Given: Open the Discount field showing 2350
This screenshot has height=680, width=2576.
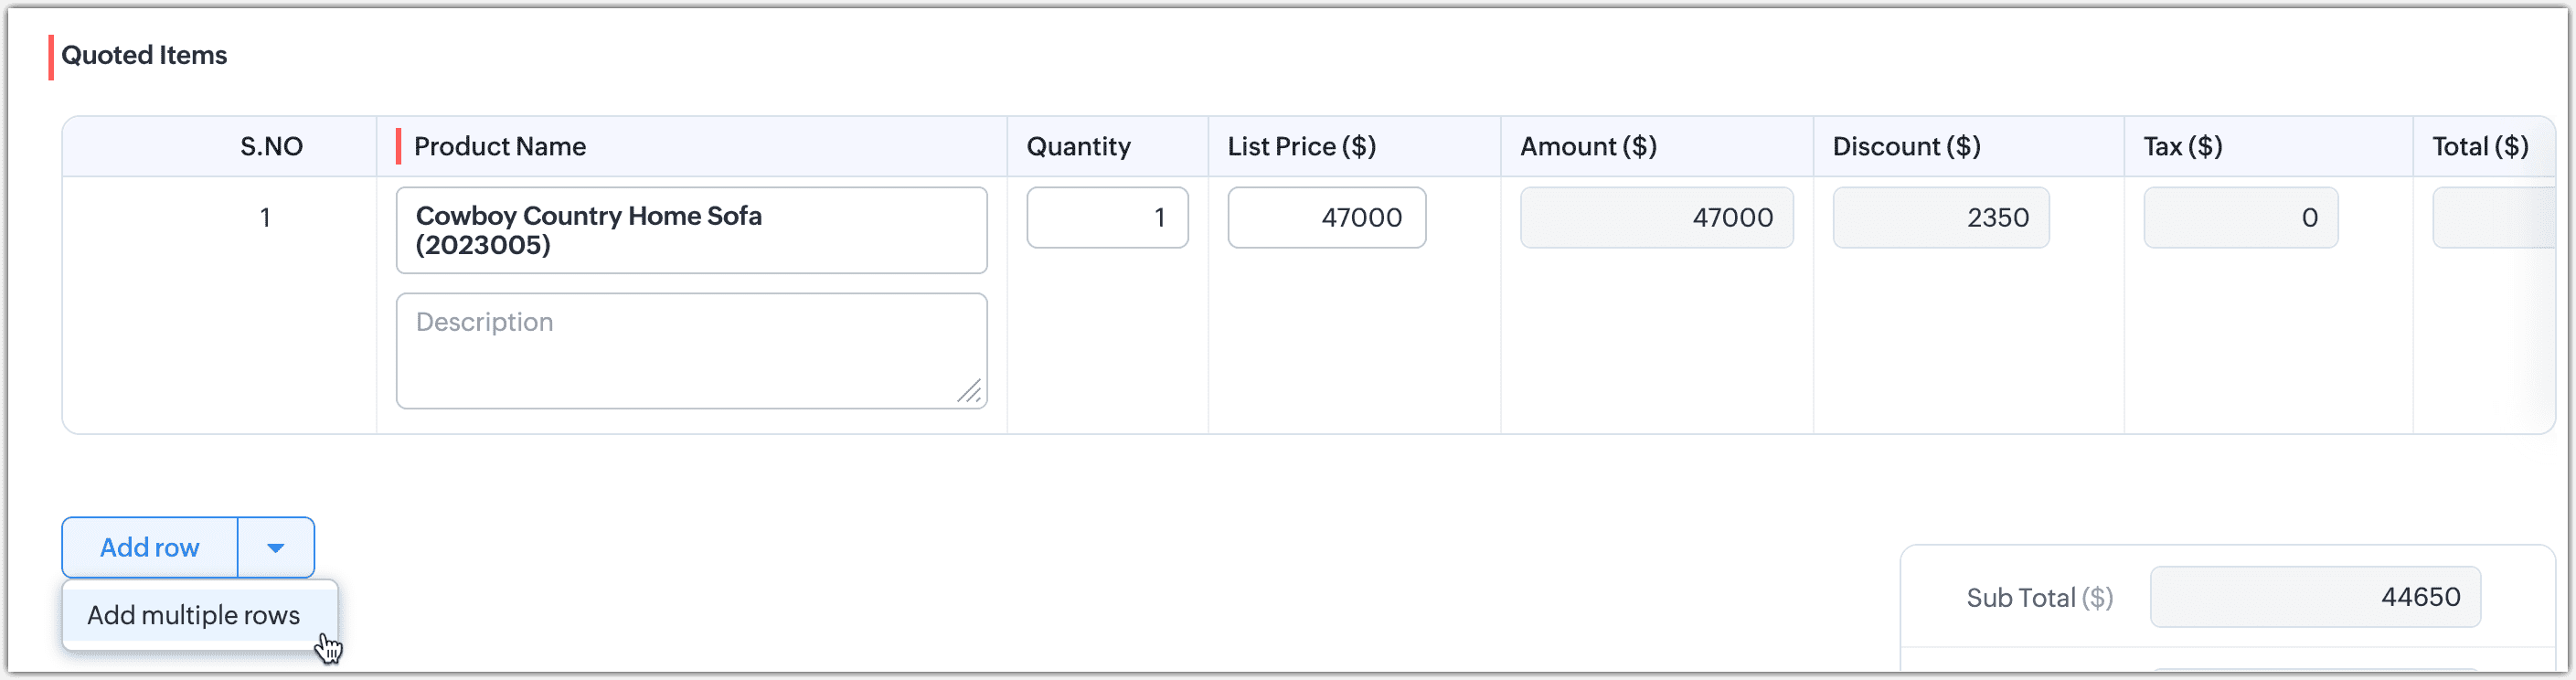Looking at the screenshot, I should 1940,217.
